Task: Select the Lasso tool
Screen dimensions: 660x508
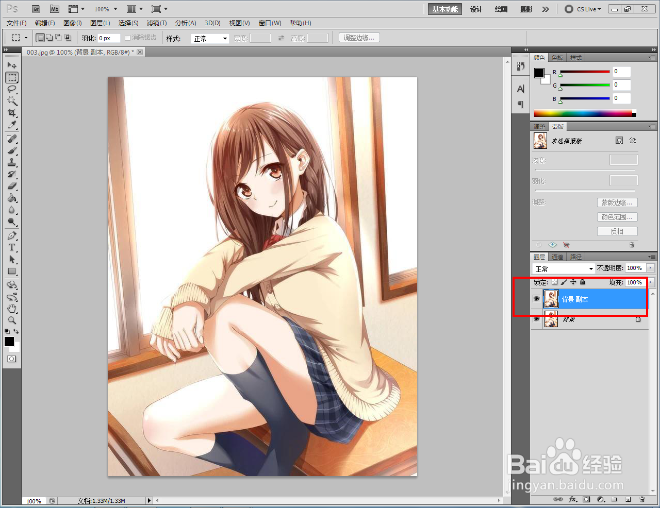Action: (12, 89)
